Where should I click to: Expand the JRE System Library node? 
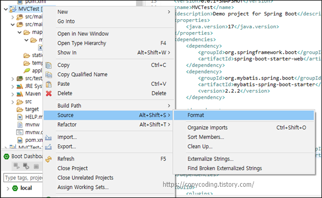point(13,86)
